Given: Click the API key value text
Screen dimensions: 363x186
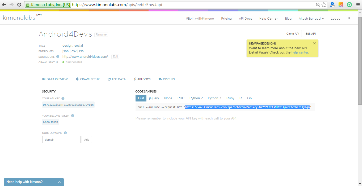Looking at the screenshot, I should [68, 105].
